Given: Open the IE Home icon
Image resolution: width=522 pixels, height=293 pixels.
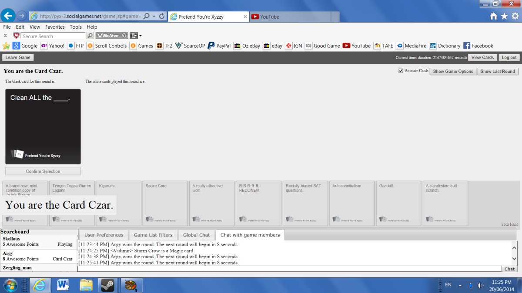Looking at the screenshot, I should click(493, 16).
